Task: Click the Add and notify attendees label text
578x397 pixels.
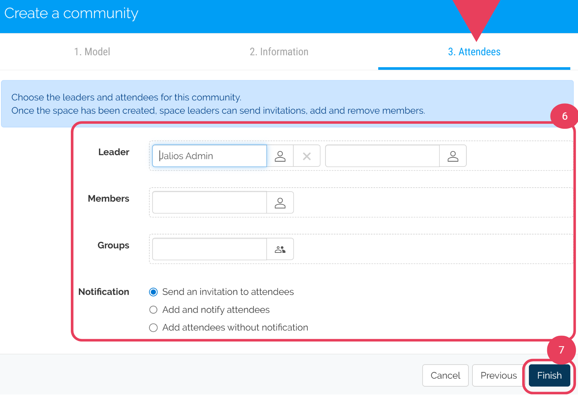Action: [216, 310]
